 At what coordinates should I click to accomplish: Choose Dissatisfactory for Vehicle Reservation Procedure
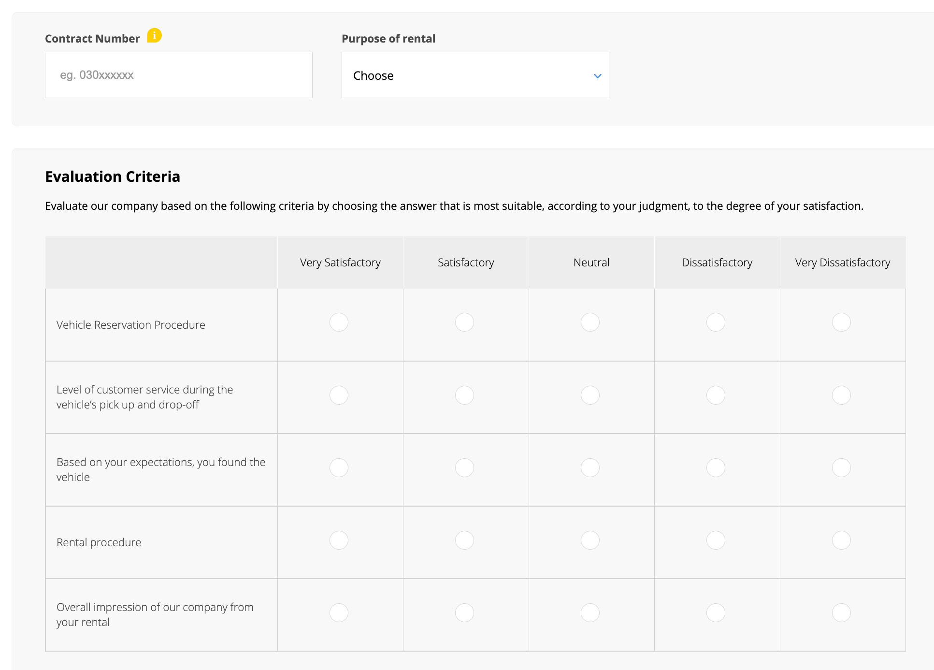tap(716, 322)
